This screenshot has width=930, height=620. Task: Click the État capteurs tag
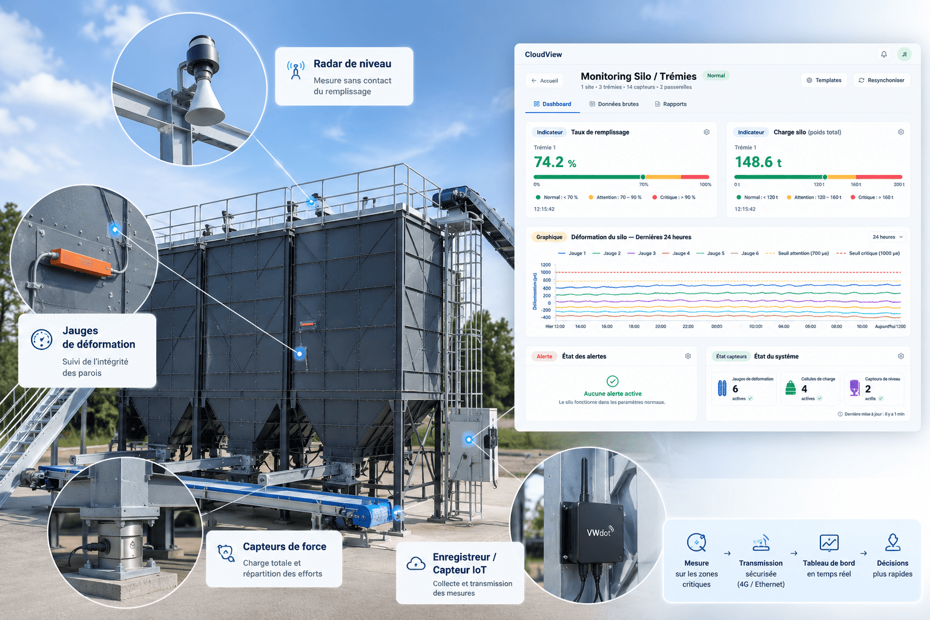(731, 356)
